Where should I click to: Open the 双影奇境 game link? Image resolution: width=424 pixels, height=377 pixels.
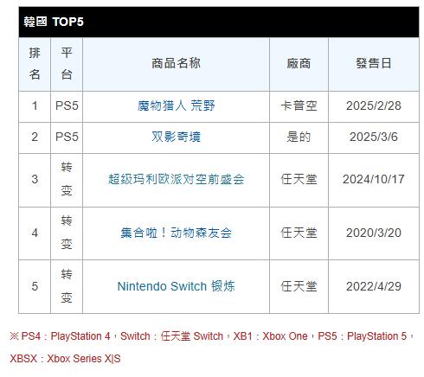click(x=176, y=137)
